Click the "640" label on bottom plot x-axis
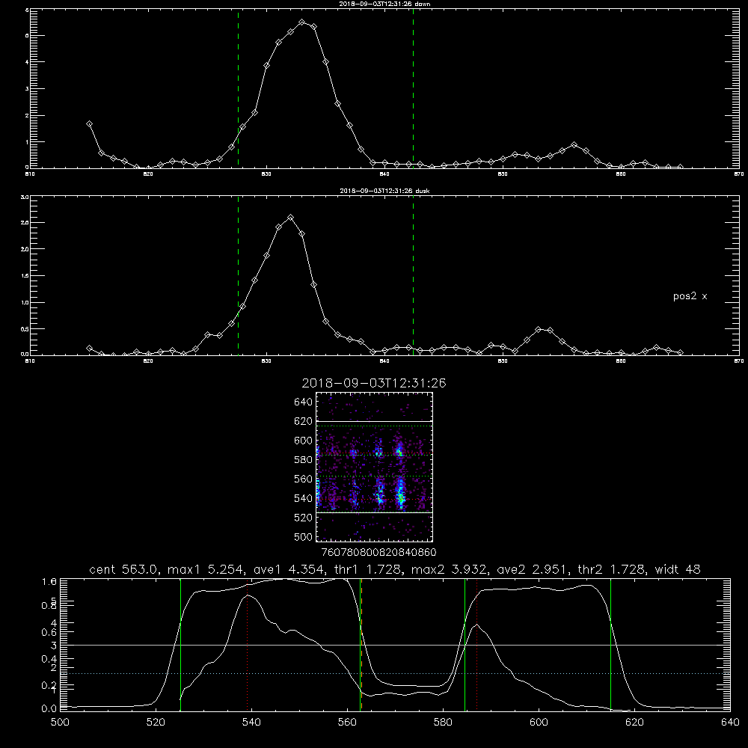Image resolution: width=748 pixels, height=748 pixels. coord(730,723)
